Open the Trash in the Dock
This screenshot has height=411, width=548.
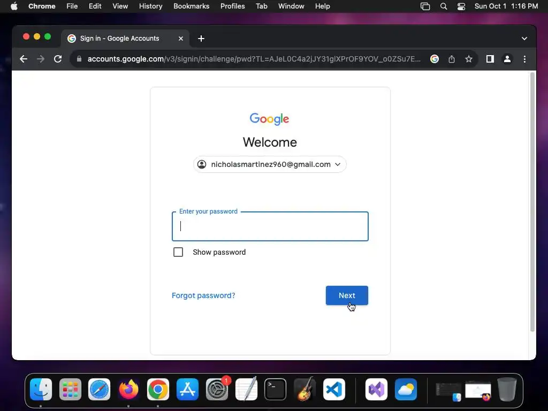(507, 390)
